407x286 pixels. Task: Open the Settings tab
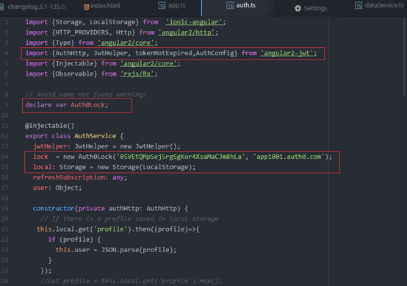(x=311, y=8)
